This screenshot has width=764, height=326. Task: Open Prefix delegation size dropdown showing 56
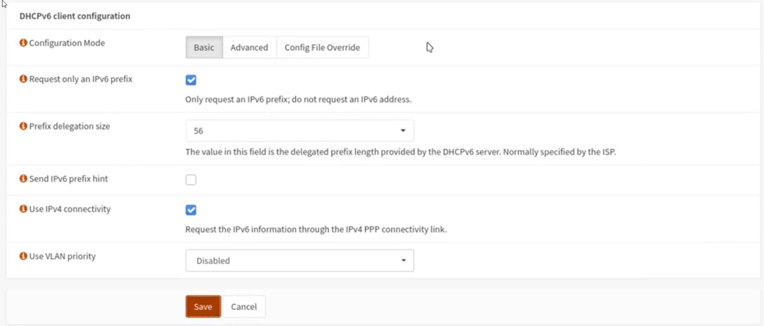tap(299, 131)
